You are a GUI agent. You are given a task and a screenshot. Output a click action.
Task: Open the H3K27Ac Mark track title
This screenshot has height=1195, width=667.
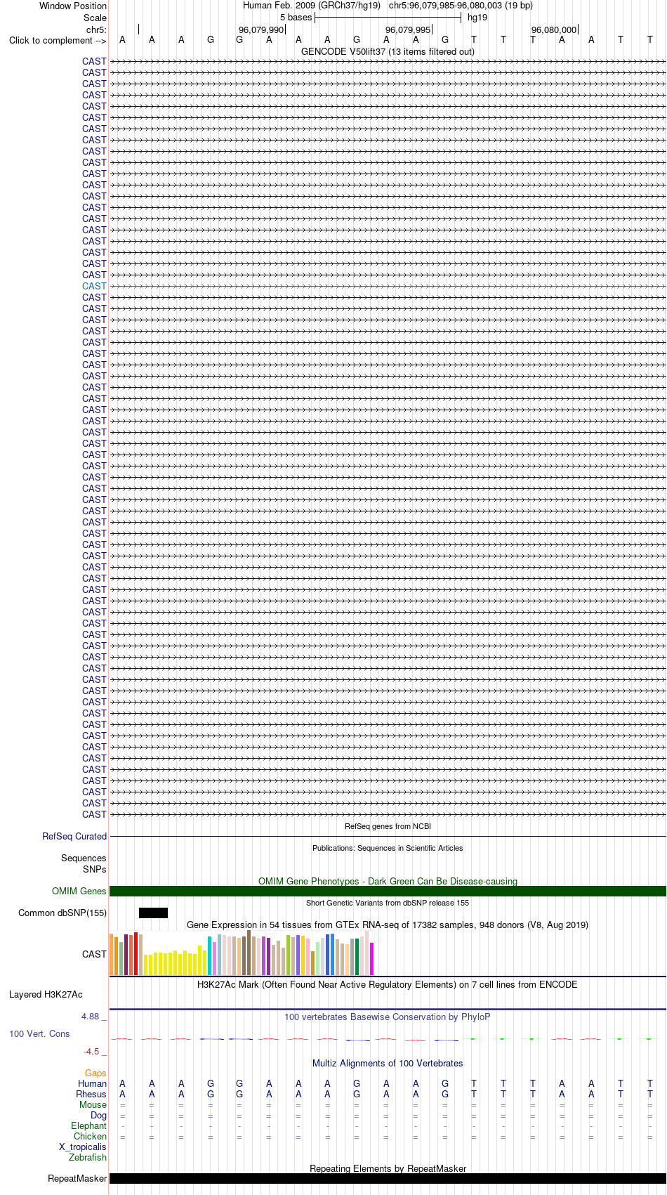388,985
